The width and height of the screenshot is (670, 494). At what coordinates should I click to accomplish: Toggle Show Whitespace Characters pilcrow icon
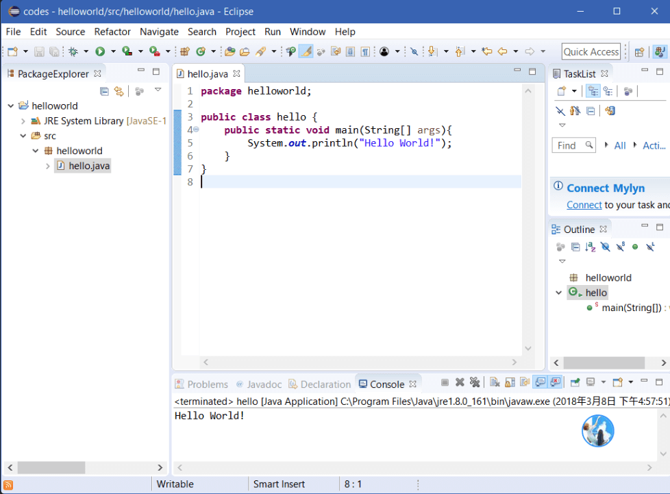pos(365,51)
